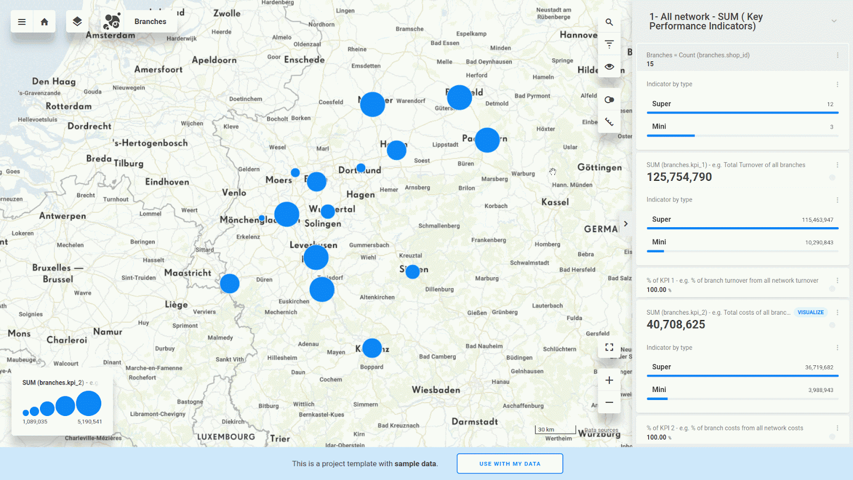Zoom in on the map

point(609,380)
